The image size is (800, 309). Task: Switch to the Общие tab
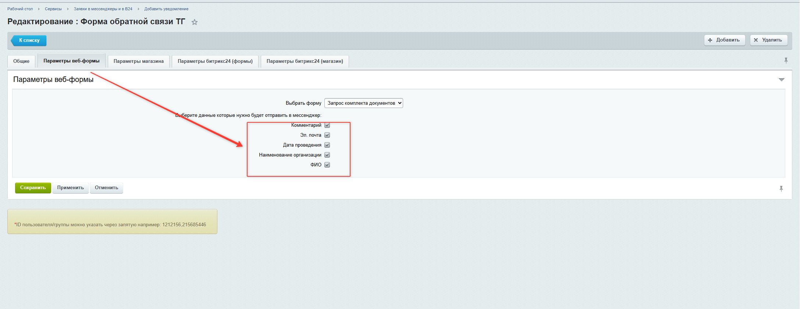coord(21,61)
